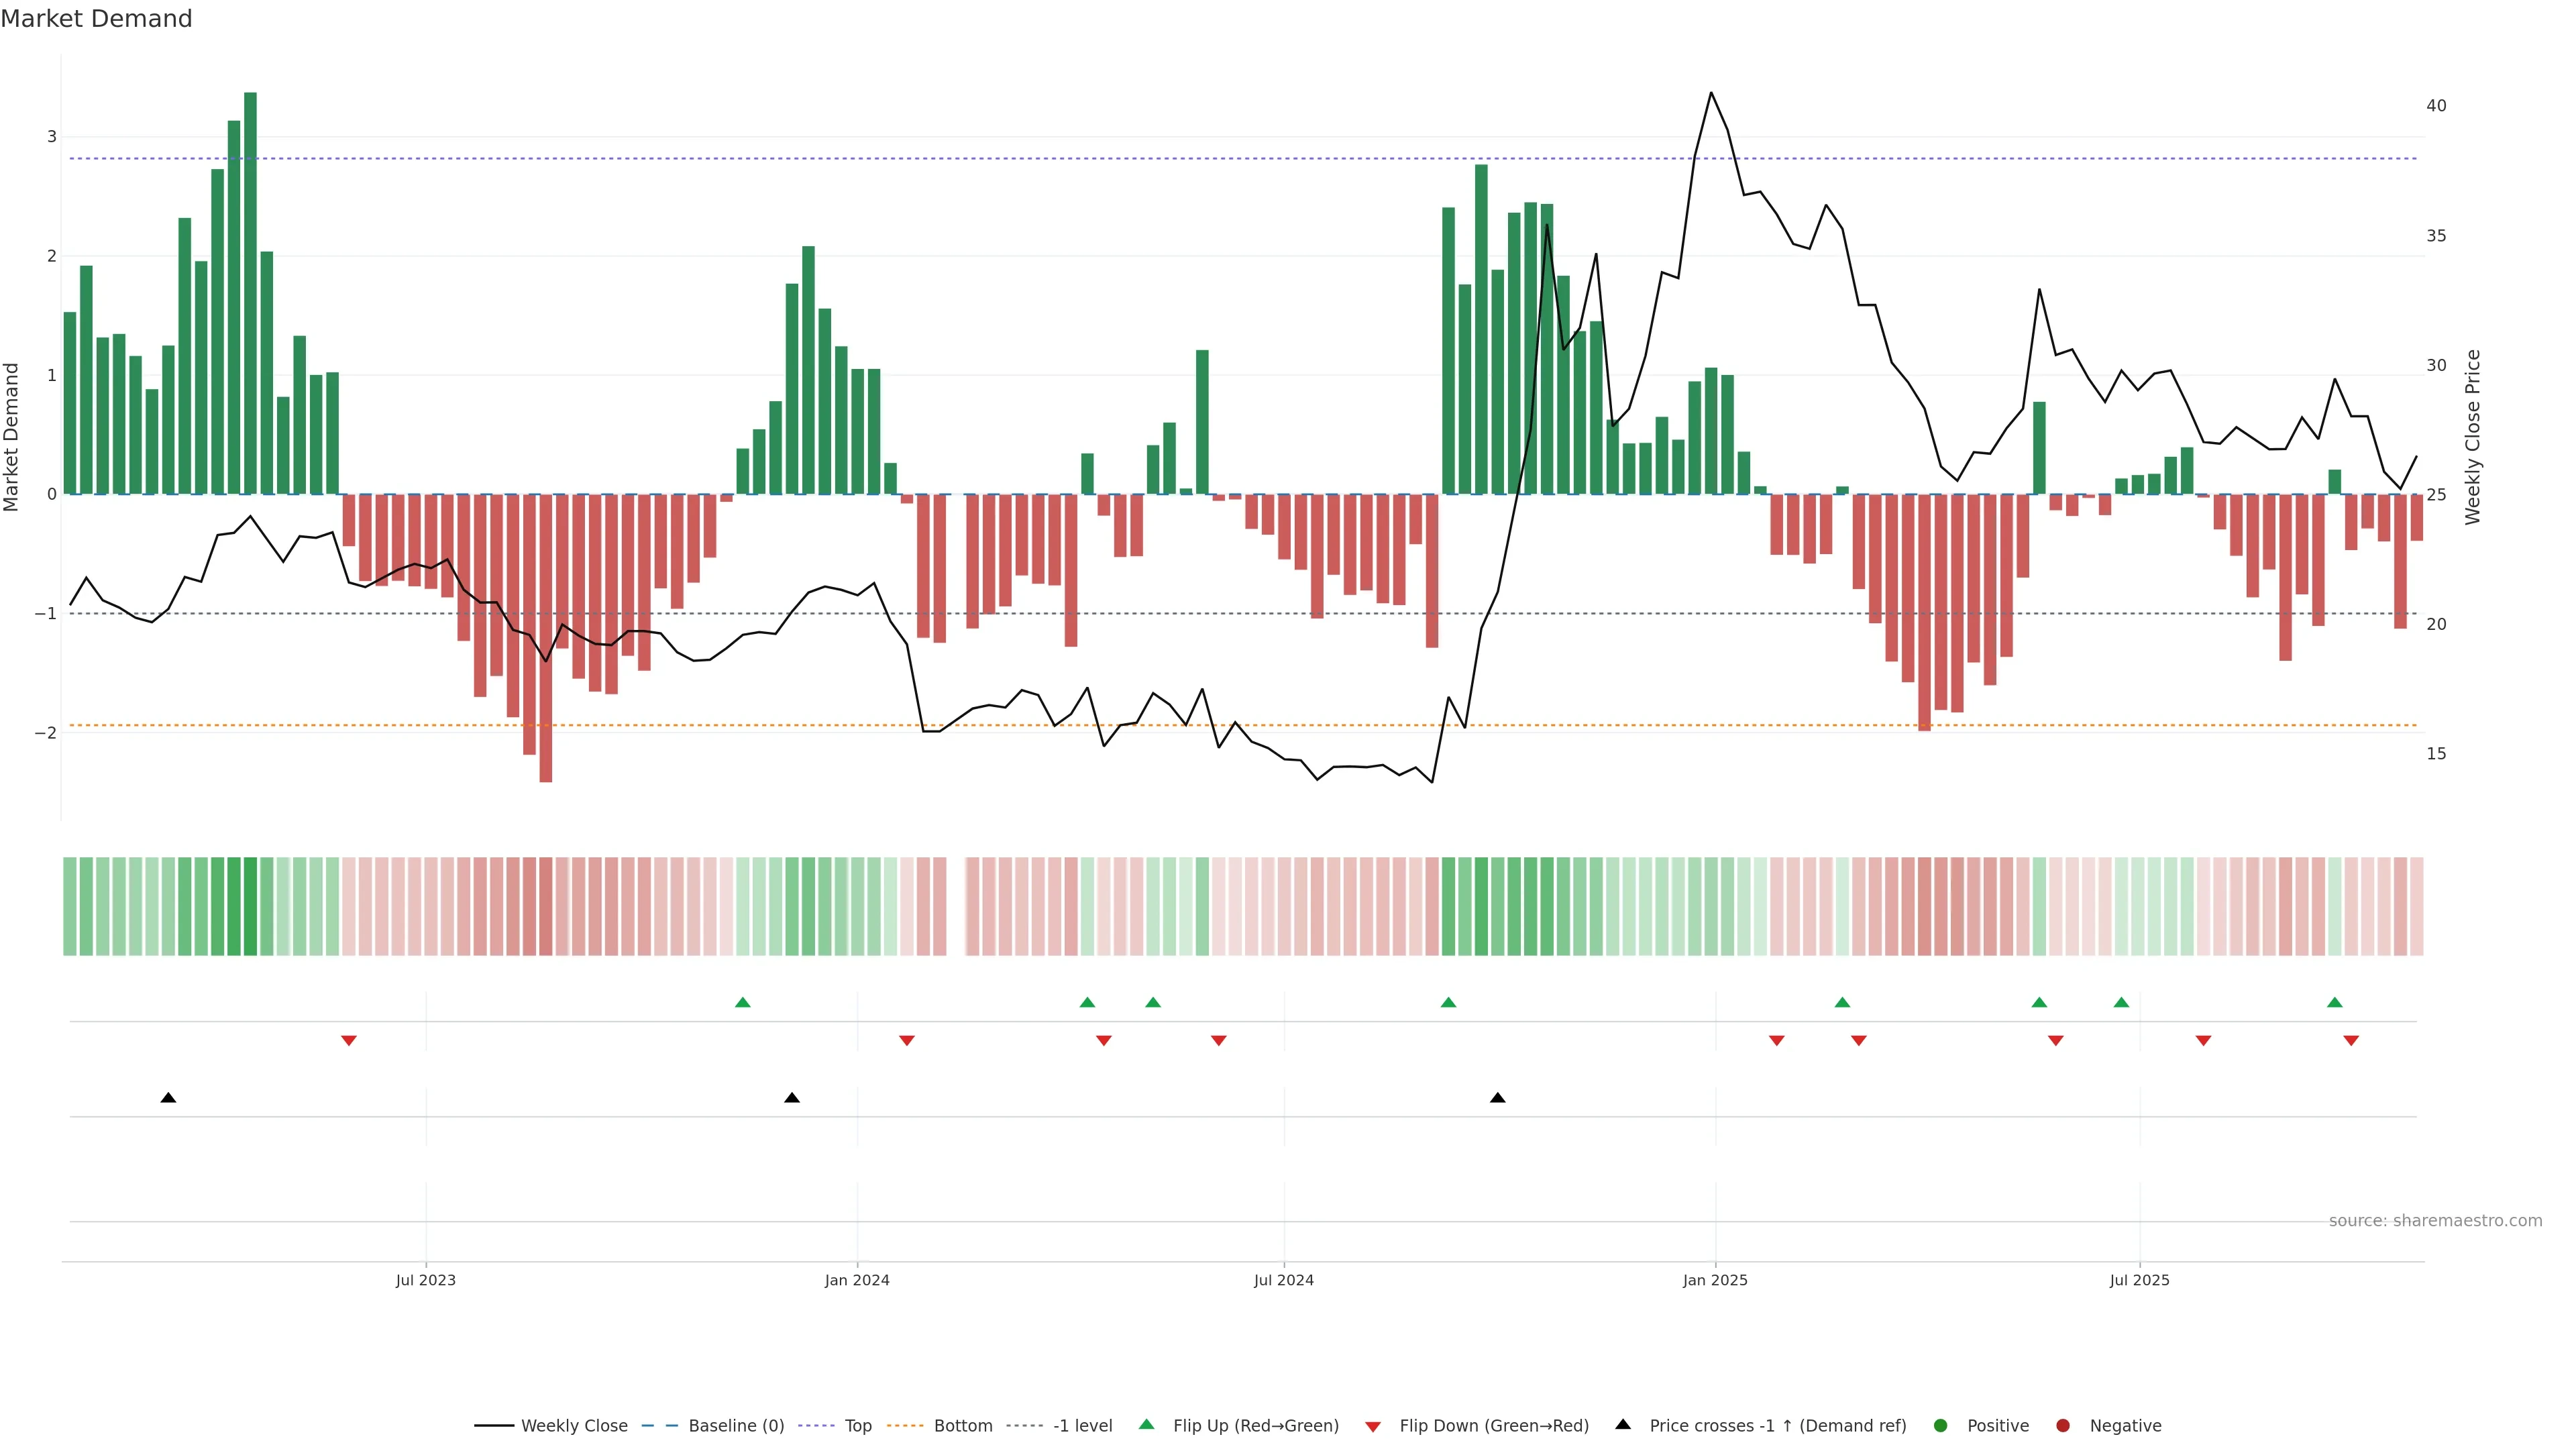Image resolution: width=2576 pixels, height=1449 pixels.
Task: Click the rightmost green flip-up triangle marker
Action: point(2334,1002)
